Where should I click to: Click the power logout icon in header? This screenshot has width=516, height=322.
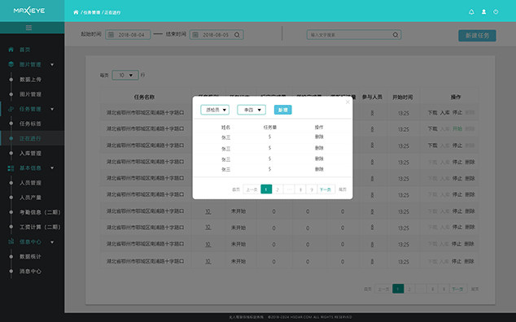point(496,12)
